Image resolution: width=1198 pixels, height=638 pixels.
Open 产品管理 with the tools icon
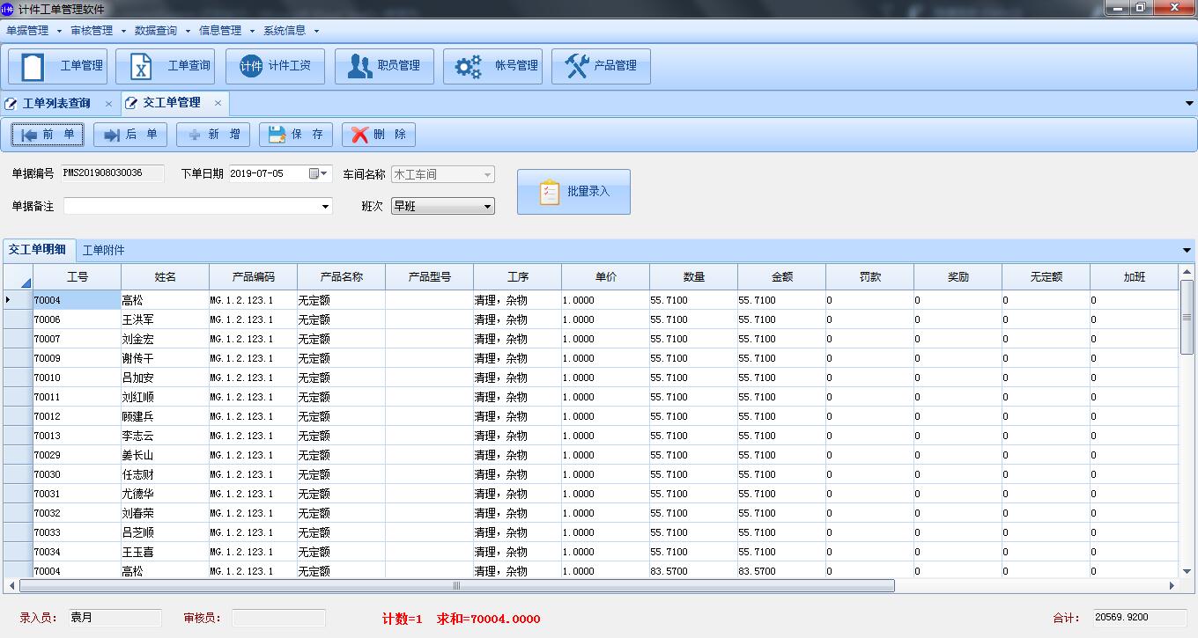(601, 66)
